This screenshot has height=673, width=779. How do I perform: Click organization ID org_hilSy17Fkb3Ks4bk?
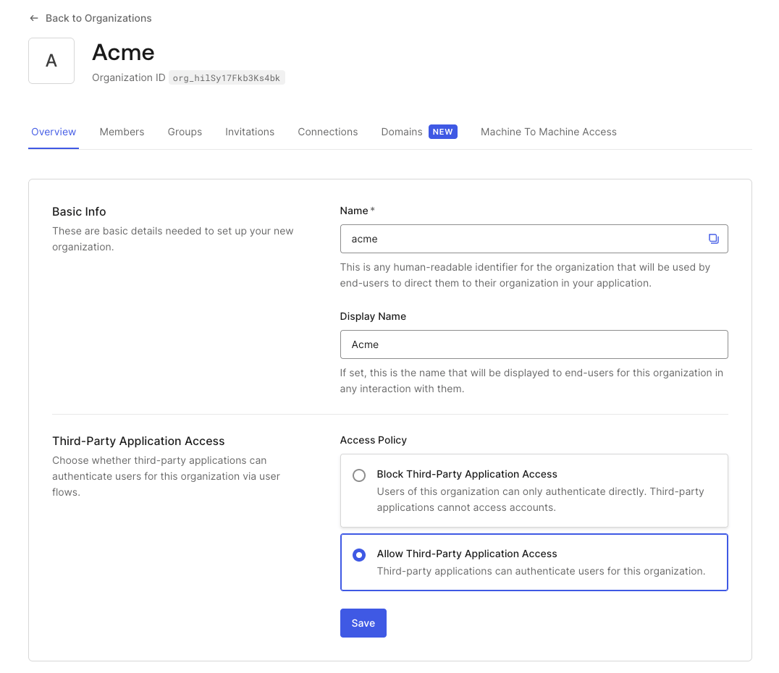click(227, 78)
